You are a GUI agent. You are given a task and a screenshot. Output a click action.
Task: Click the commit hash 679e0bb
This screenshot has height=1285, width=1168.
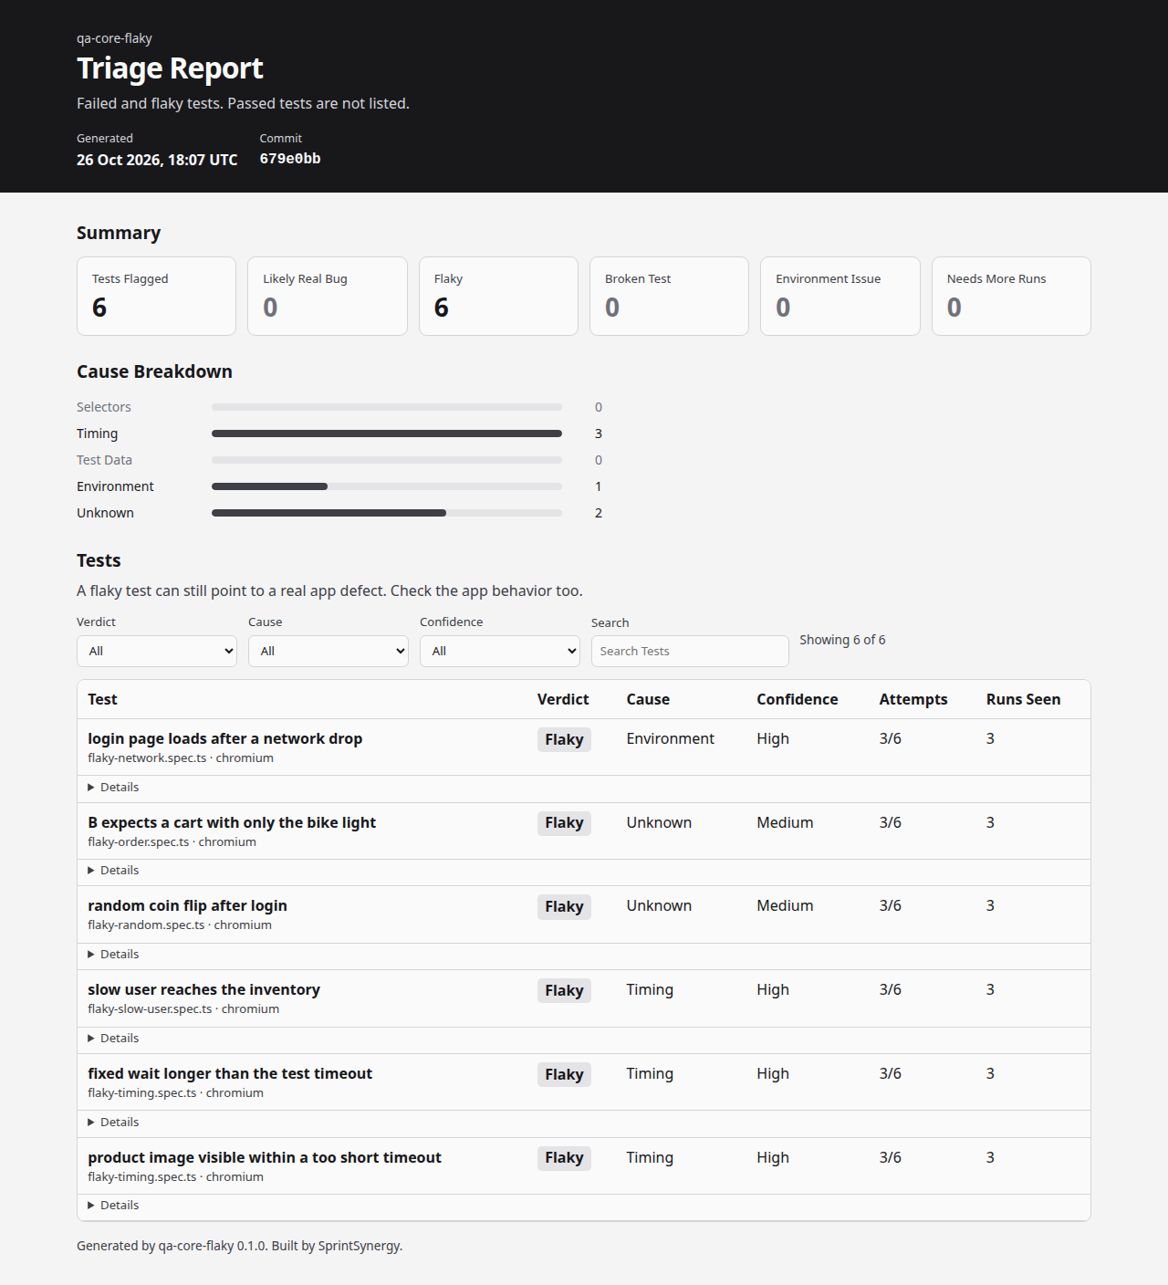pos(290,159)
